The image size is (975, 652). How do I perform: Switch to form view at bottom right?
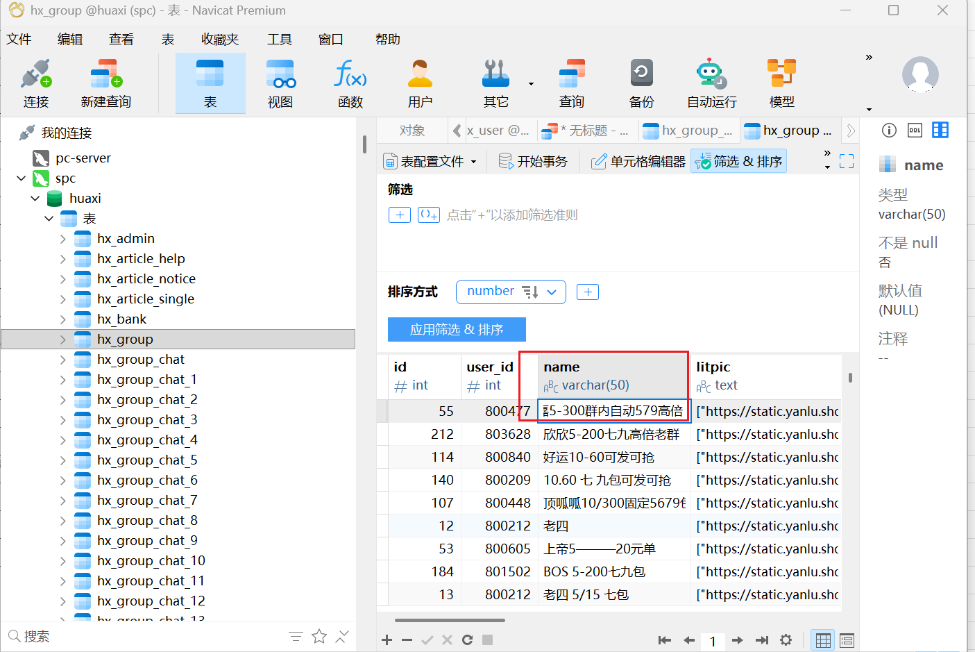[x=847, y=640]
